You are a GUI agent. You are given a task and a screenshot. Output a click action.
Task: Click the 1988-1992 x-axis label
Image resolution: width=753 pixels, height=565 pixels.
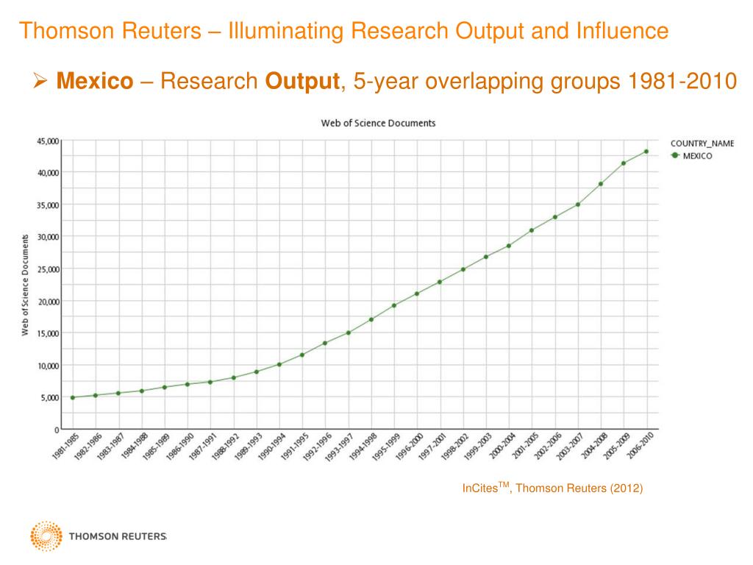[225, 447]
